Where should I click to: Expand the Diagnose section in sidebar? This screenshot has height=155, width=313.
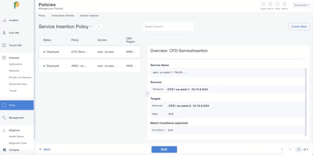[14, 130]
